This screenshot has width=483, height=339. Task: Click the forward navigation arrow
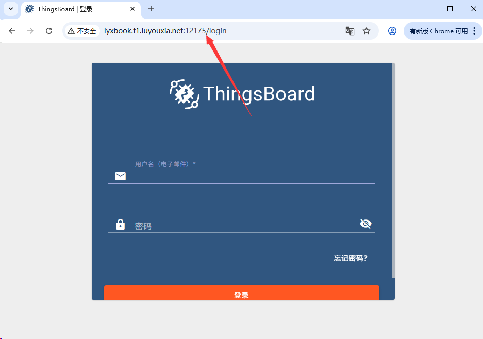[30, 31]
